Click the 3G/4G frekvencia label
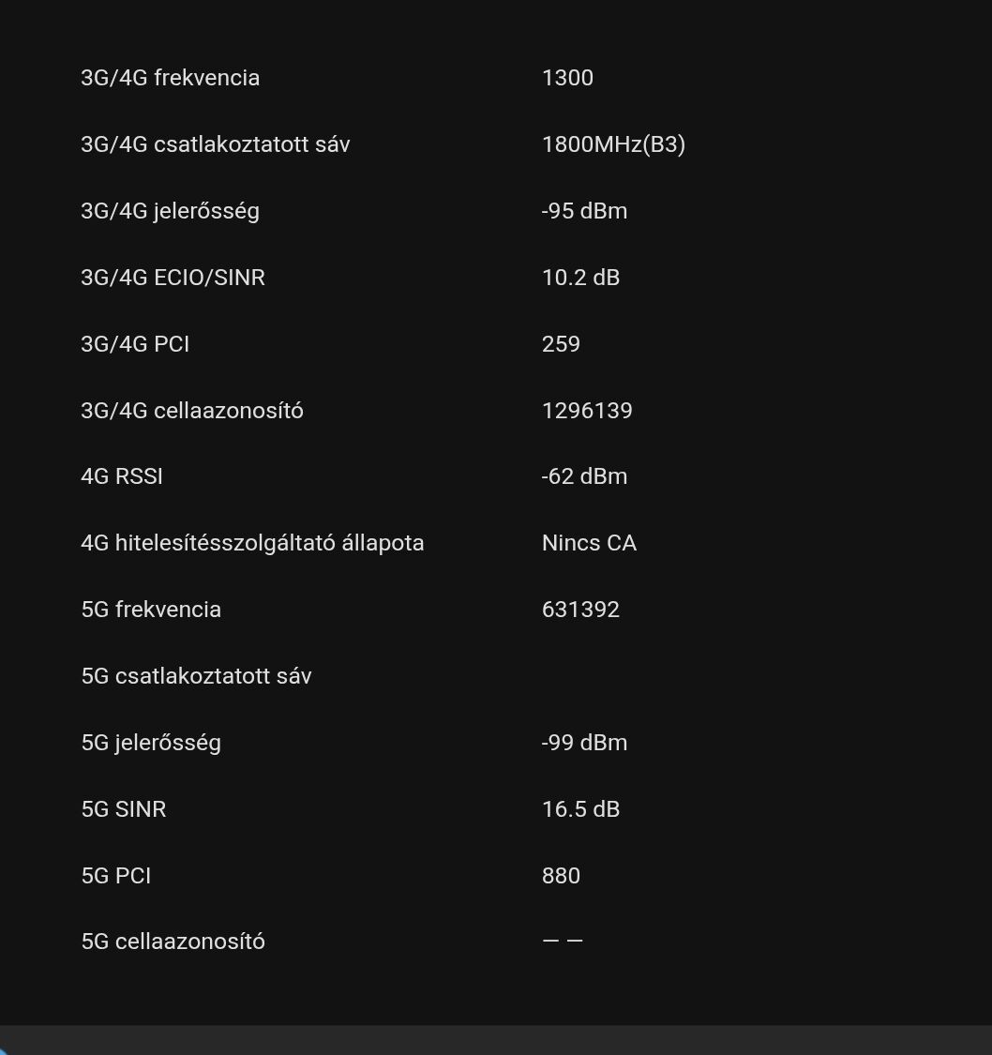The image size is (992, 1055). coord(170,78)
